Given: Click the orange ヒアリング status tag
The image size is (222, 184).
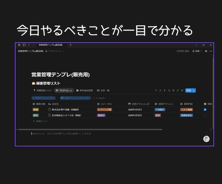Looking at the screenshot, I should click(x=104, y=109).
